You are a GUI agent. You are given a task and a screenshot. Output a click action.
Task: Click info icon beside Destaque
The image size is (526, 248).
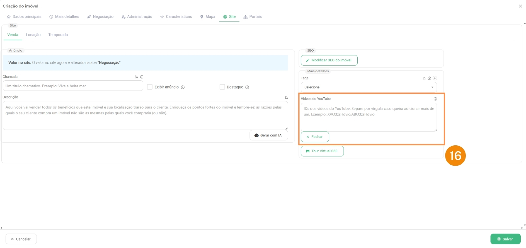[247, 87]
